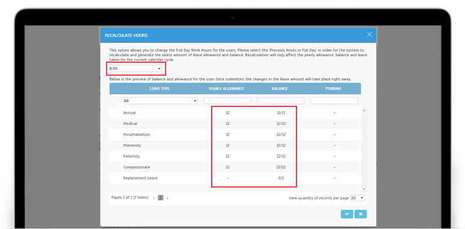This screenshot has height=229, width=465.
Task: Select the Annual leave row
Action: [x=235, y=112]
